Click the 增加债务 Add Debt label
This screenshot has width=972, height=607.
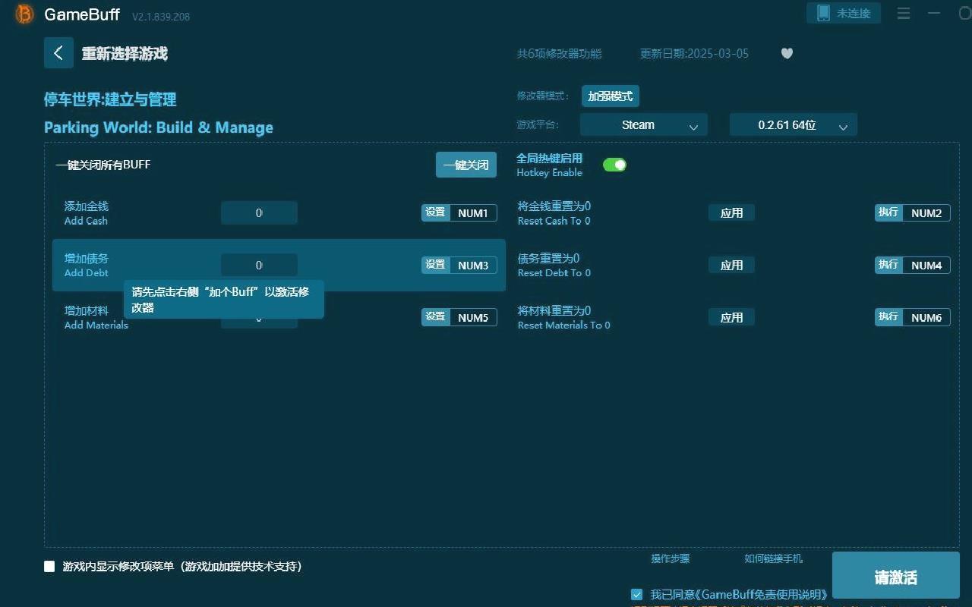[86, 266]
